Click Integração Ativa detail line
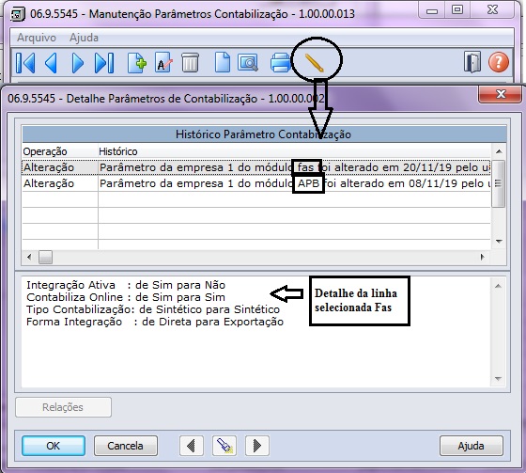Image resolution: width=526 pixels, height=473 pixels. (x=126, y=285)
